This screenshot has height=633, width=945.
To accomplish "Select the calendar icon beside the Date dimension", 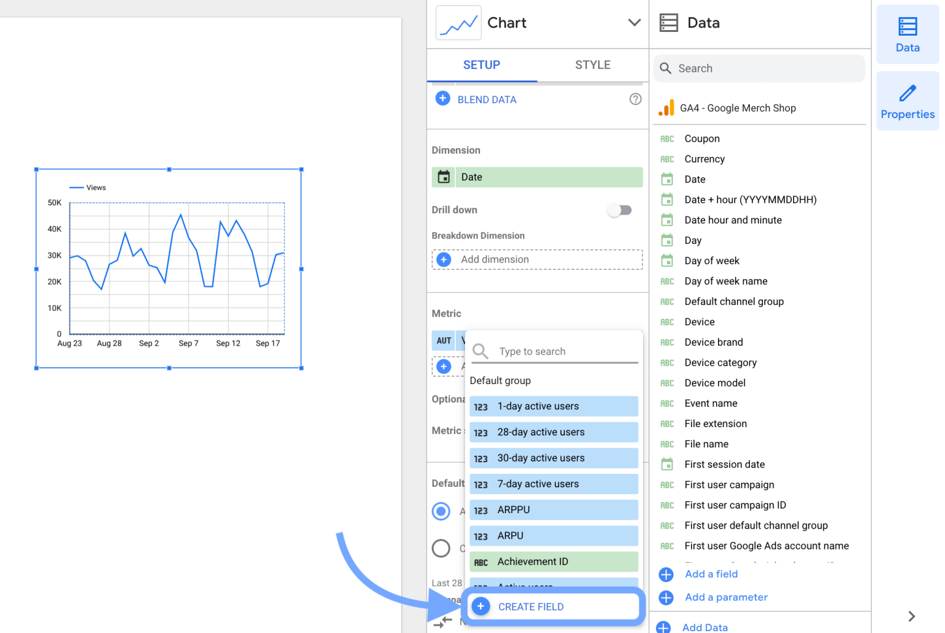I will [x=444, y=177].
